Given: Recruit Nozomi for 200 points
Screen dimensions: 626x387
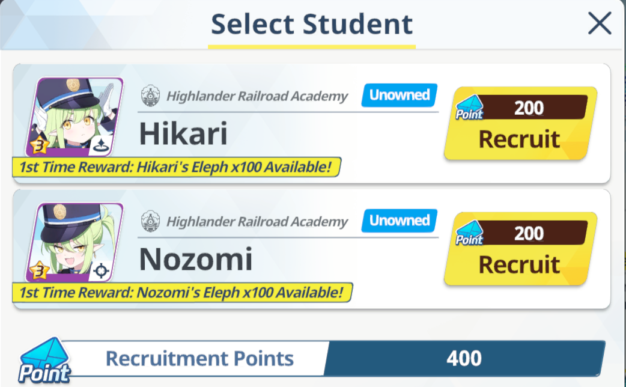Looking at the screenshot, I should point(521,249).
